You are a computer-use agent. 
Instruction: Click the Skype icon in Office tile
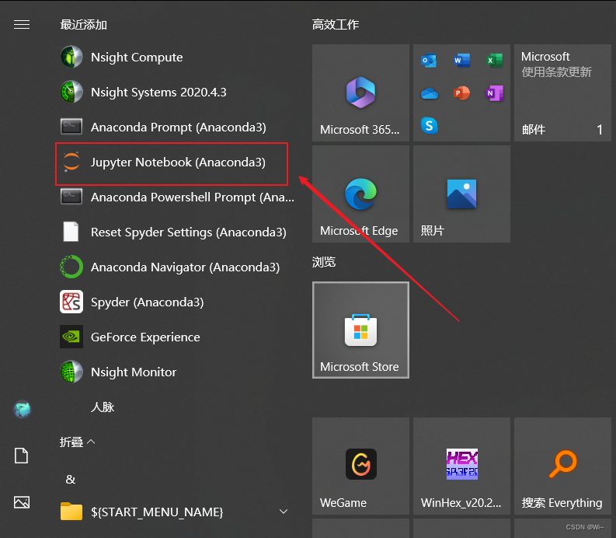point(429,126)
